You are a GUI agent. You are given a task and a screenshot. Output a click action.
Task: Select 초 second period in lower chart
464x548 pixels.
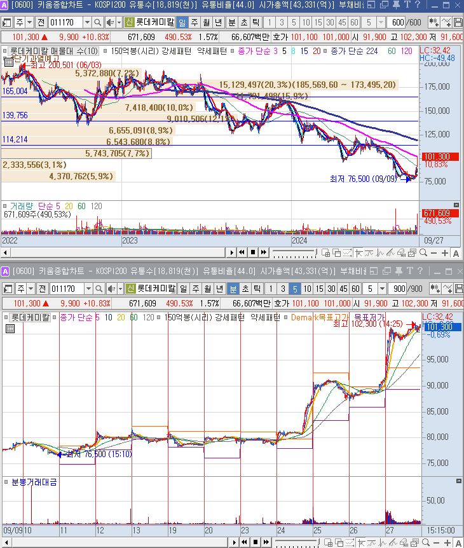point(245,289)
